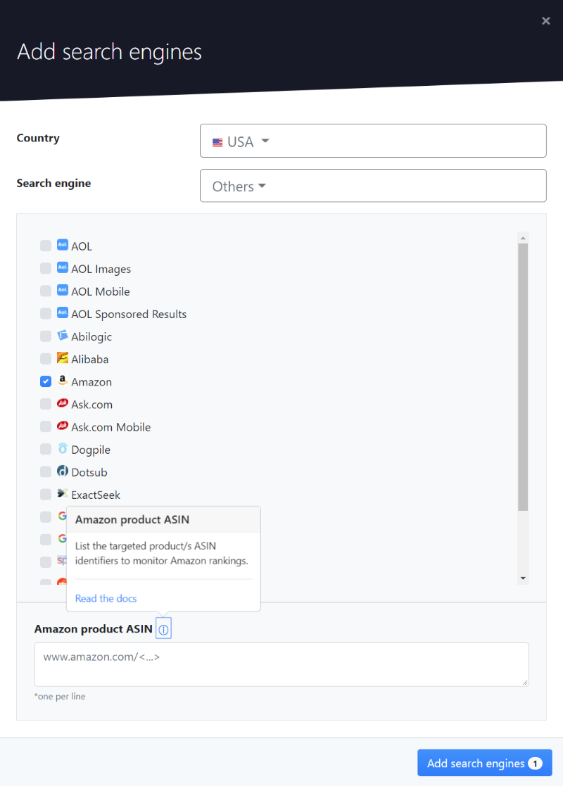Click the ExactSeek label text
This screenshot has width=563, height=786.
96,495
